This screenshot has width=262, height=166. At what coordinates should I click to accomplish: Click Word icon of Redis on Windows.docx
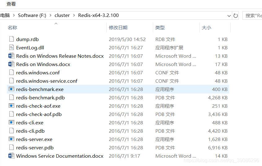click(11, 64)
